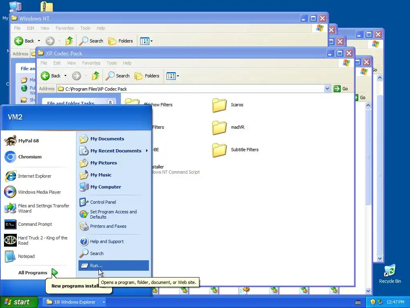Image resolution: width=410 pixels, height=308 pixels.
Task: Open the madVR folder
Action: [228, 127]
